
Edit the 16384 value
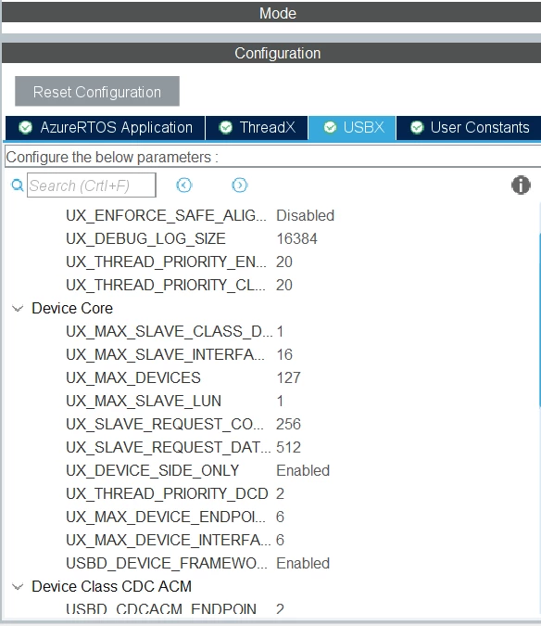296,238
